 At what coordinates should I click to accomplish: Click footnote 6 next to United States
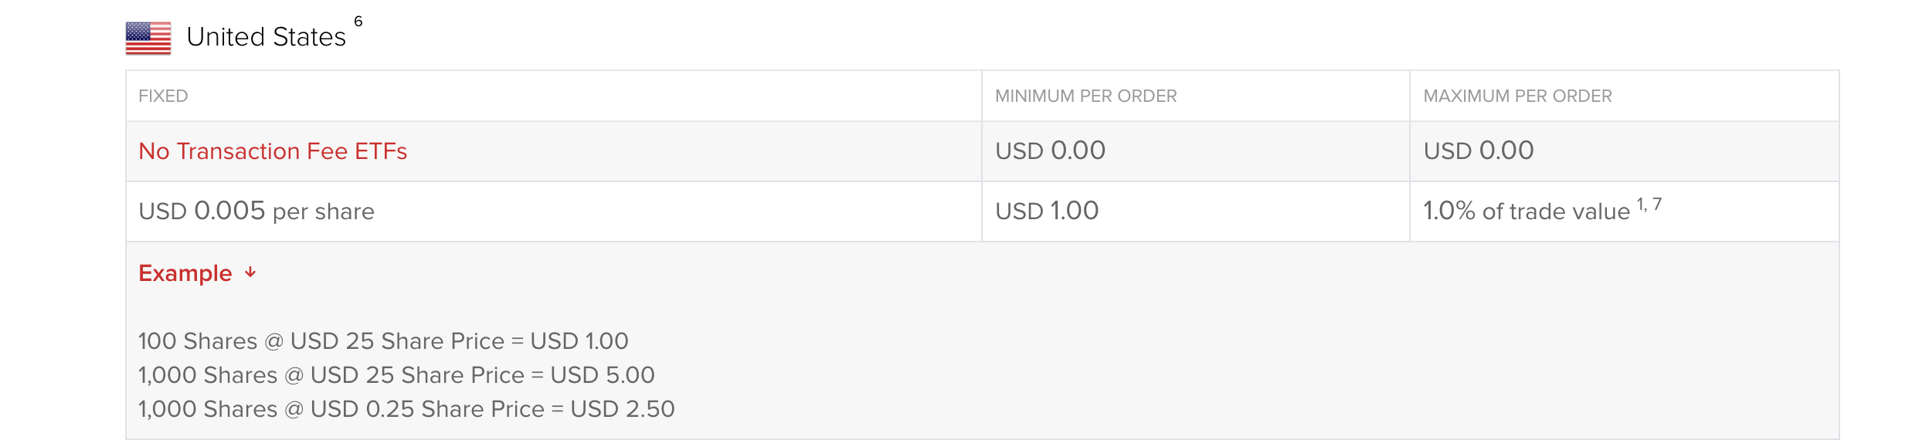pyautogui.click(x=358, y=22)
